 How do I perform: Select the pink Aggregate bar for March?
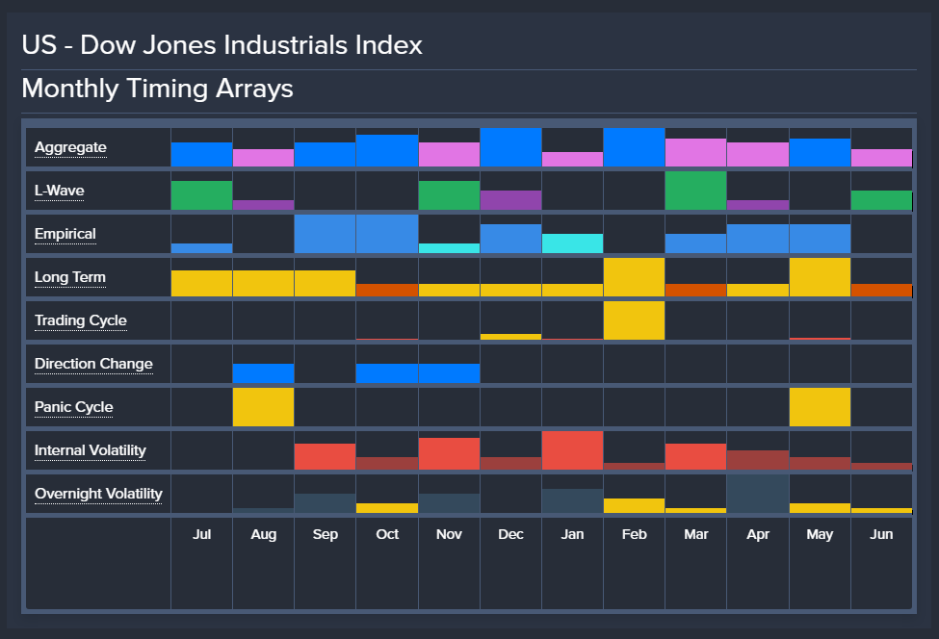point(696,153)
